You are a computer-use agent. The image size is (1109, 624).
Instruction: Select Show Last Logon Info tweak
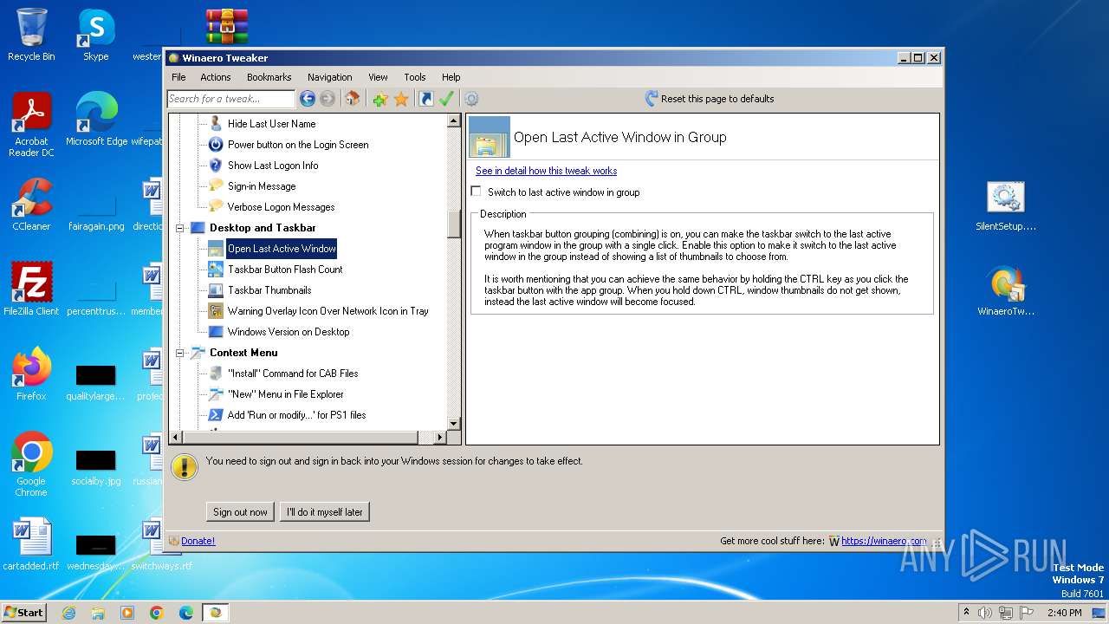(273, 166)
